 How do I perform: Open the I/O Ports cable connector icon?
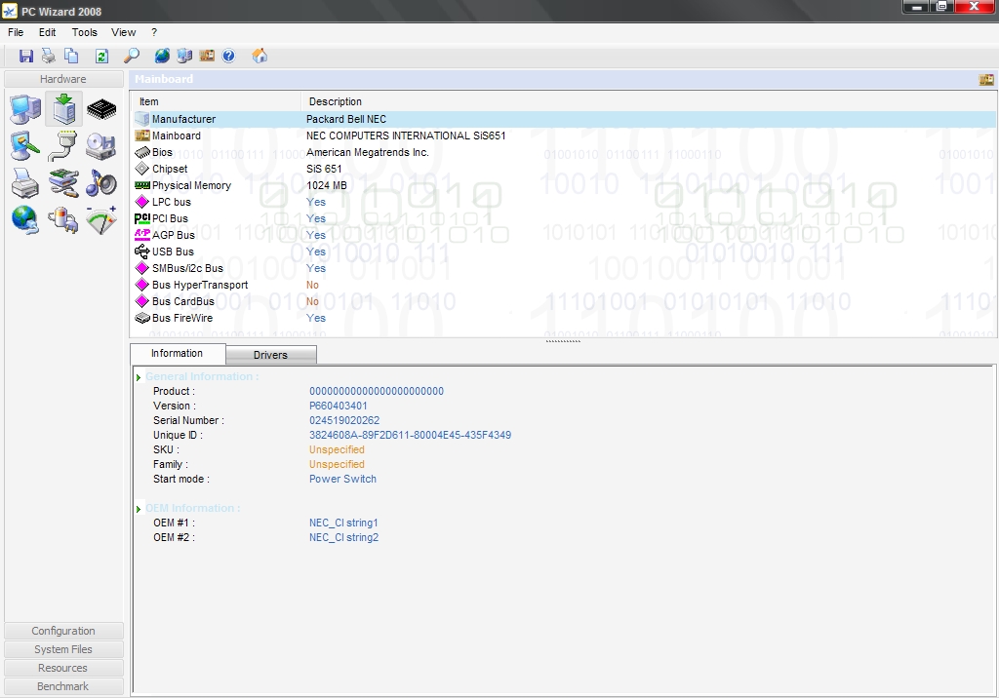63,146
